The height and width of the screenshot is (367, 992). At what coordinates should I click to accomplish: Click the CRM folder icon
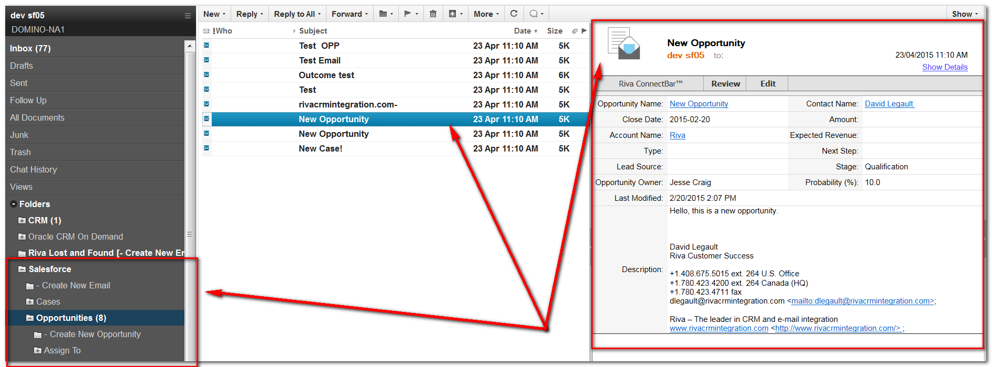tap(22, 221)
